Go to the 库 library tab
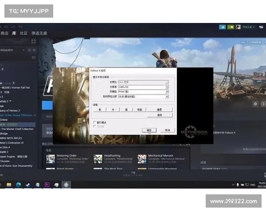The width and height of the screenshot is (266, 212). tap(14, 33)
